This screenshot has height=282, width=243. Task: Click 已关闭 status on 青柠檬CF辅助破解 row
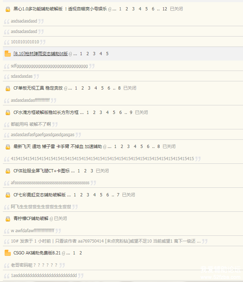[61, 218]
